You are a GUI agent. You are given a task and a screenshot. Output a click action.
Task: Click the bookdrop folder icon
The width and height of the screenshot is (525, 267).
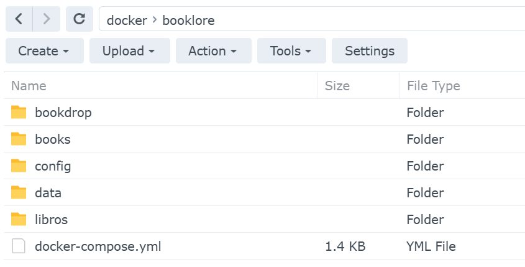19,113
